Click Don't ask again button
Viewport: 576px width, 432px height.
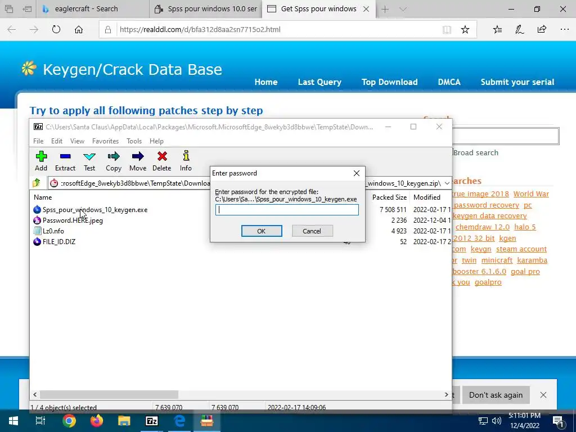[x=496, y=395]
